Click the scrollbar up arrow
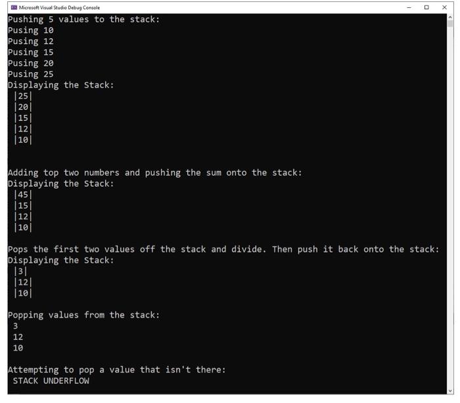Image resolution: width=460 pixels, height=403 pixels. point(450,17)
